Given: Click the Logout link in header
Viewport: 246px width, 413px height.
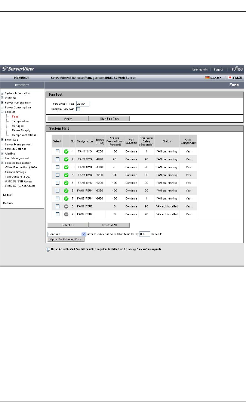Looking at the screenshot, I should coord(218,70).
